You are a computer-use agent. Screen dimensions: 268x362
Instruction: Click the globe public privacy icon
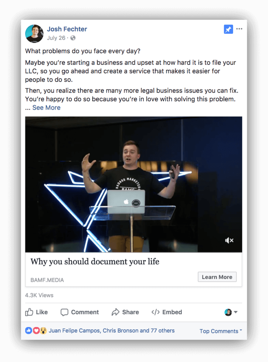73,38
